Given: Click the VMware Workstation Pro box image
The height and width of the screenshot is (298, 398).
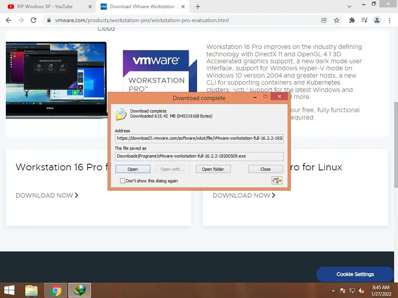Looking at the screenshot, I should 160,71.
